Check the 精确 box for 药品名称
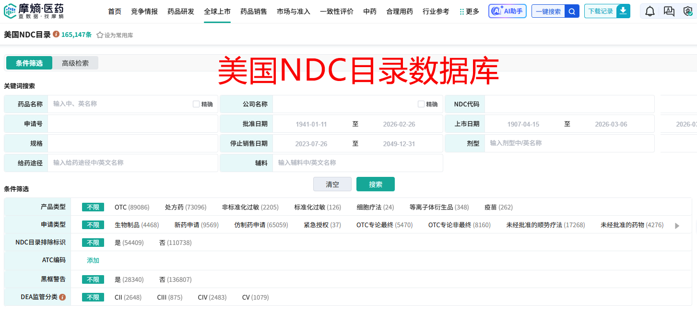The image size is (697, 313). (x=196, y=104)
